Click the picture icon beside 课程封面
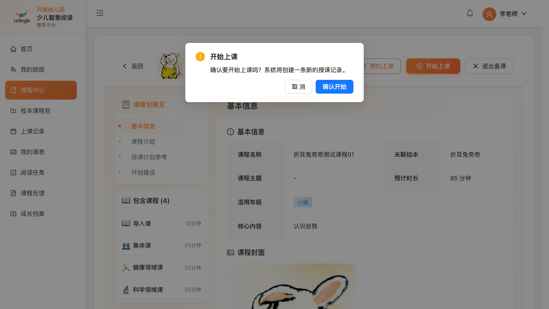The width and height of the screenshot is (549, 309). [x=230, y=253]
